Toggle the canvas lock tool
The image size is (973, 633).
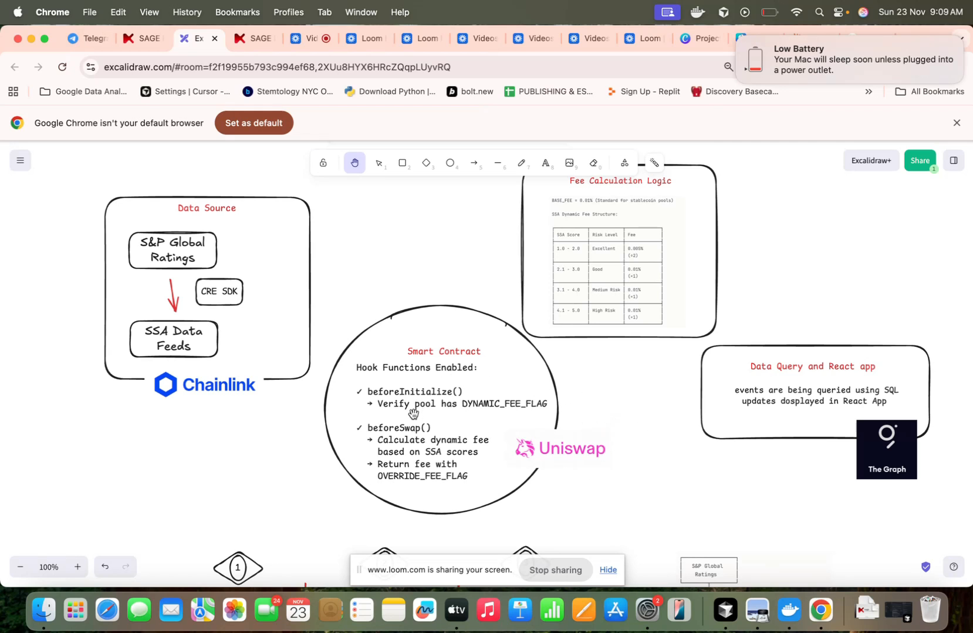pos(323,163)
